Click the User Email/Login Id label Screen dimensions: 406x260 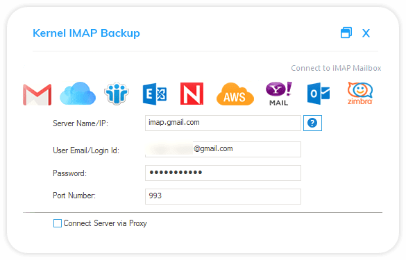coord(86,150)
